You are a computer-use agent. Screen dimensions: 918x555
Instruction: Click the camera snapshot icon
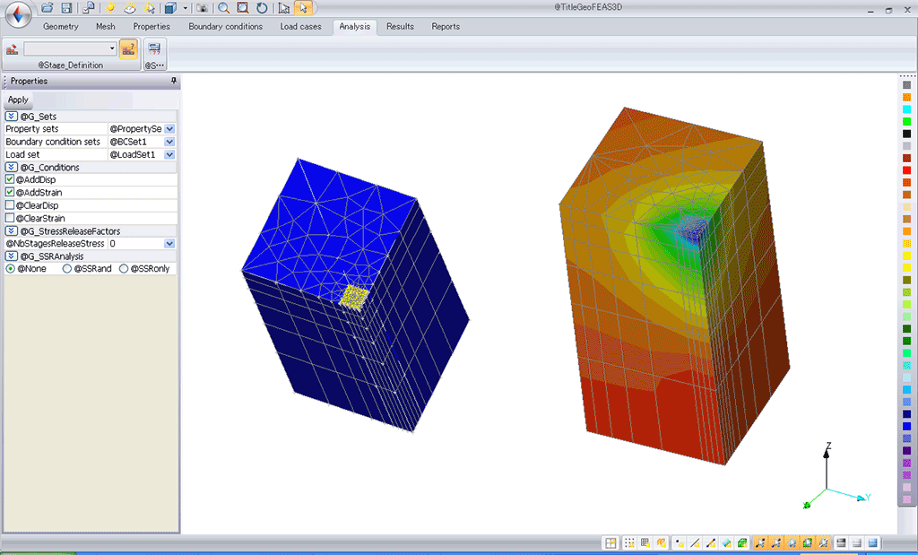pyautogui.click(x=203, y=8)
